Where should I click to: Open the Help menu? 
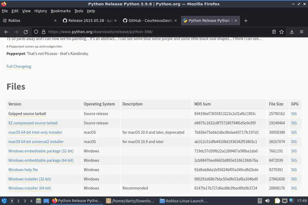pos(91,11)
